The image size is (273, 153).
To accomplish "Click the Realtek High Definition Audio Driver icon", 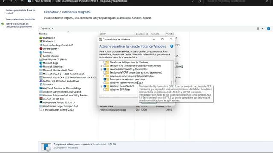I will [41, 81].
